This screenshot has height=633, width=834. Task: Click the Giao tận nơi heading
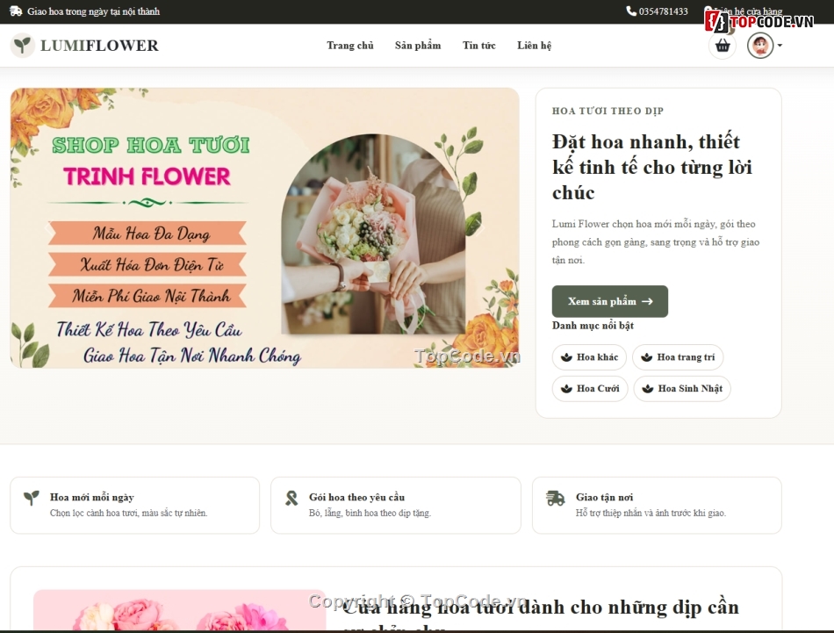[604, 497]
